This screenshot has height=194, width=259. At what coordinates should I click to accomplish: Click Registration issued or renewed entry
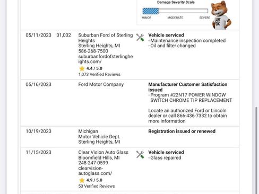(x=182, y=131)
